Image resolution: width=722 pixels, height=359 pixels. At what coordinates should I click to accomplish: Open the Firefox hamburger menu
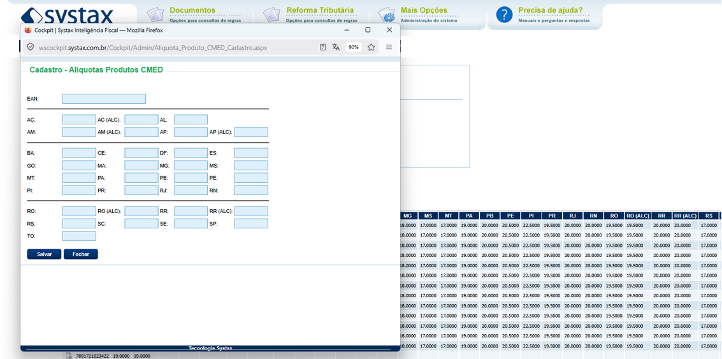(x=389, y=47)
